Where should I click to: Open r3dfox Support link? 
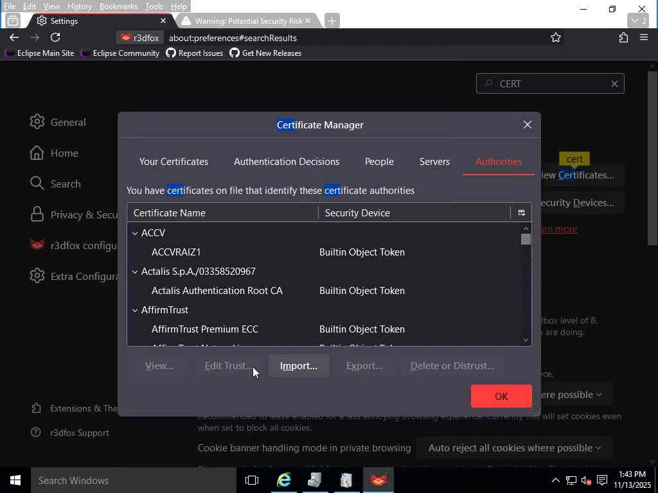click(69, 433)
